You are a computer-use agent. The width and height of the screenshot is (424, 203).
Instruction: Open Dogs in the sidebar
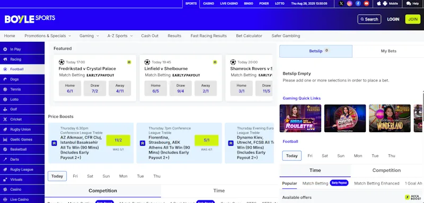[x=22, y=79]
